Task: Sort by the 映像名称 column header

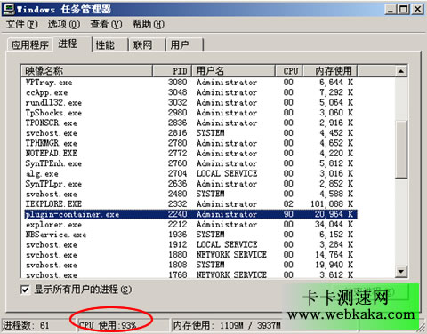Action: click(87, 71)
